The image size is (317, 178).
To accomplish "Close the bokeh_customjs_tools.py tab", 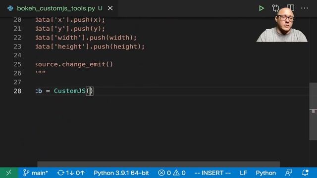I will [110, 8].
